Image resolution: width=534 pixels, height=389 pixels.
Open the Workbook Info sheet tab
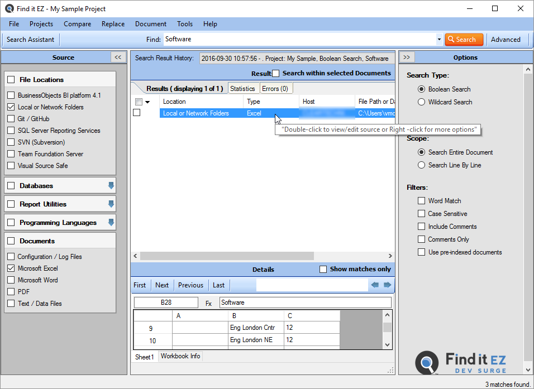(180, 356)
